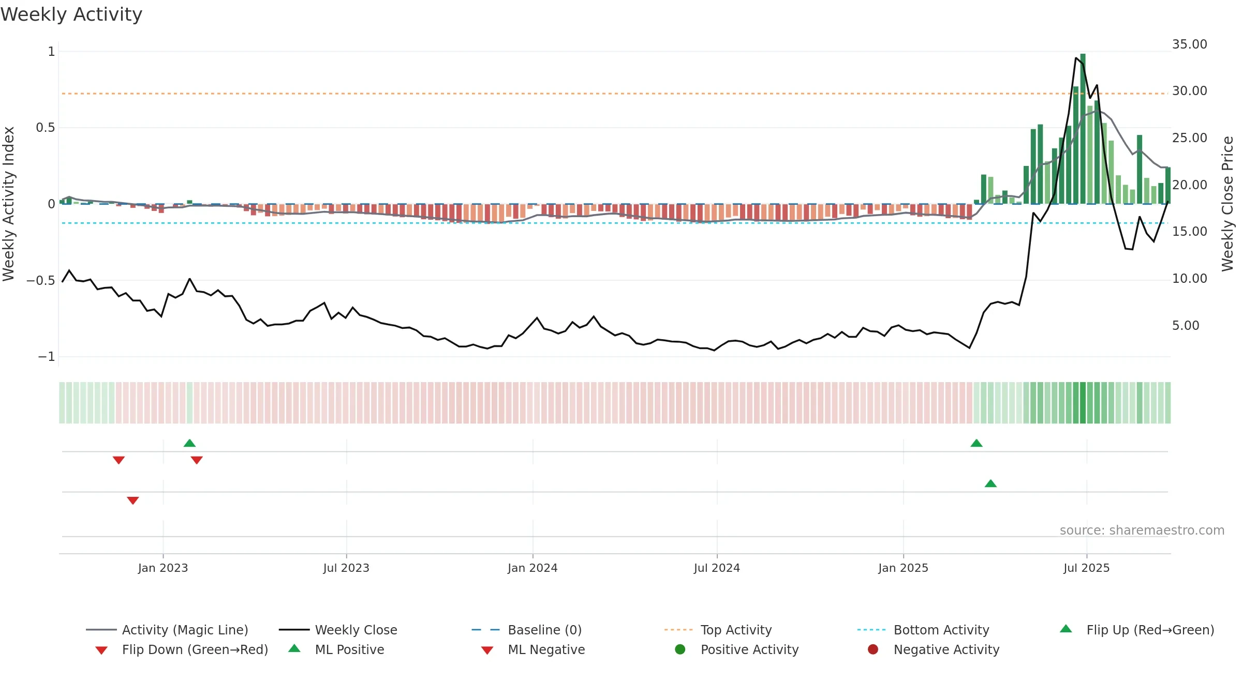Click the Jul 2025 x-axis label
1242x698 pixels.
coord(1087,568)
